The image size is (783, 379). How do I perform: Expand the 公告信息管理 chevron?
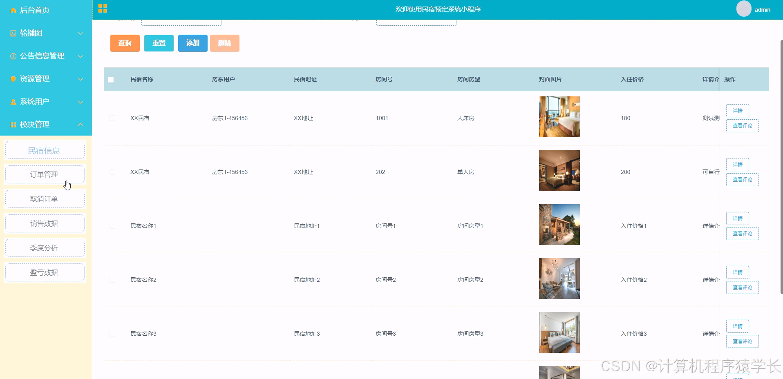coord(81,56)
